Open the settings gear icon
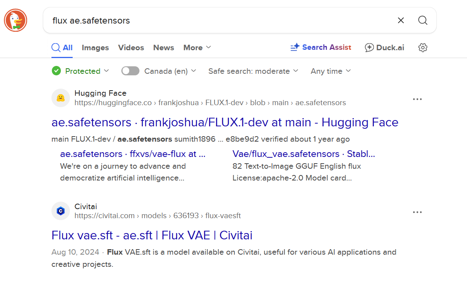This screenshot has height=288, width=467. click(x=423, y=48)
